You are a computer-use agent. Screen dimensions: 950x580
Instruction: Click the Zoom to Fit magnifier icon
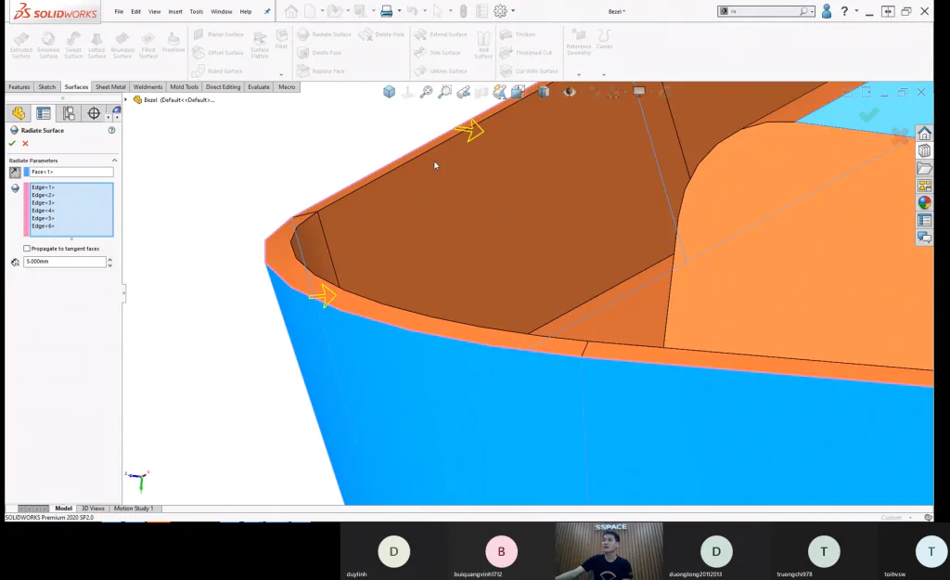coord(427,92)
